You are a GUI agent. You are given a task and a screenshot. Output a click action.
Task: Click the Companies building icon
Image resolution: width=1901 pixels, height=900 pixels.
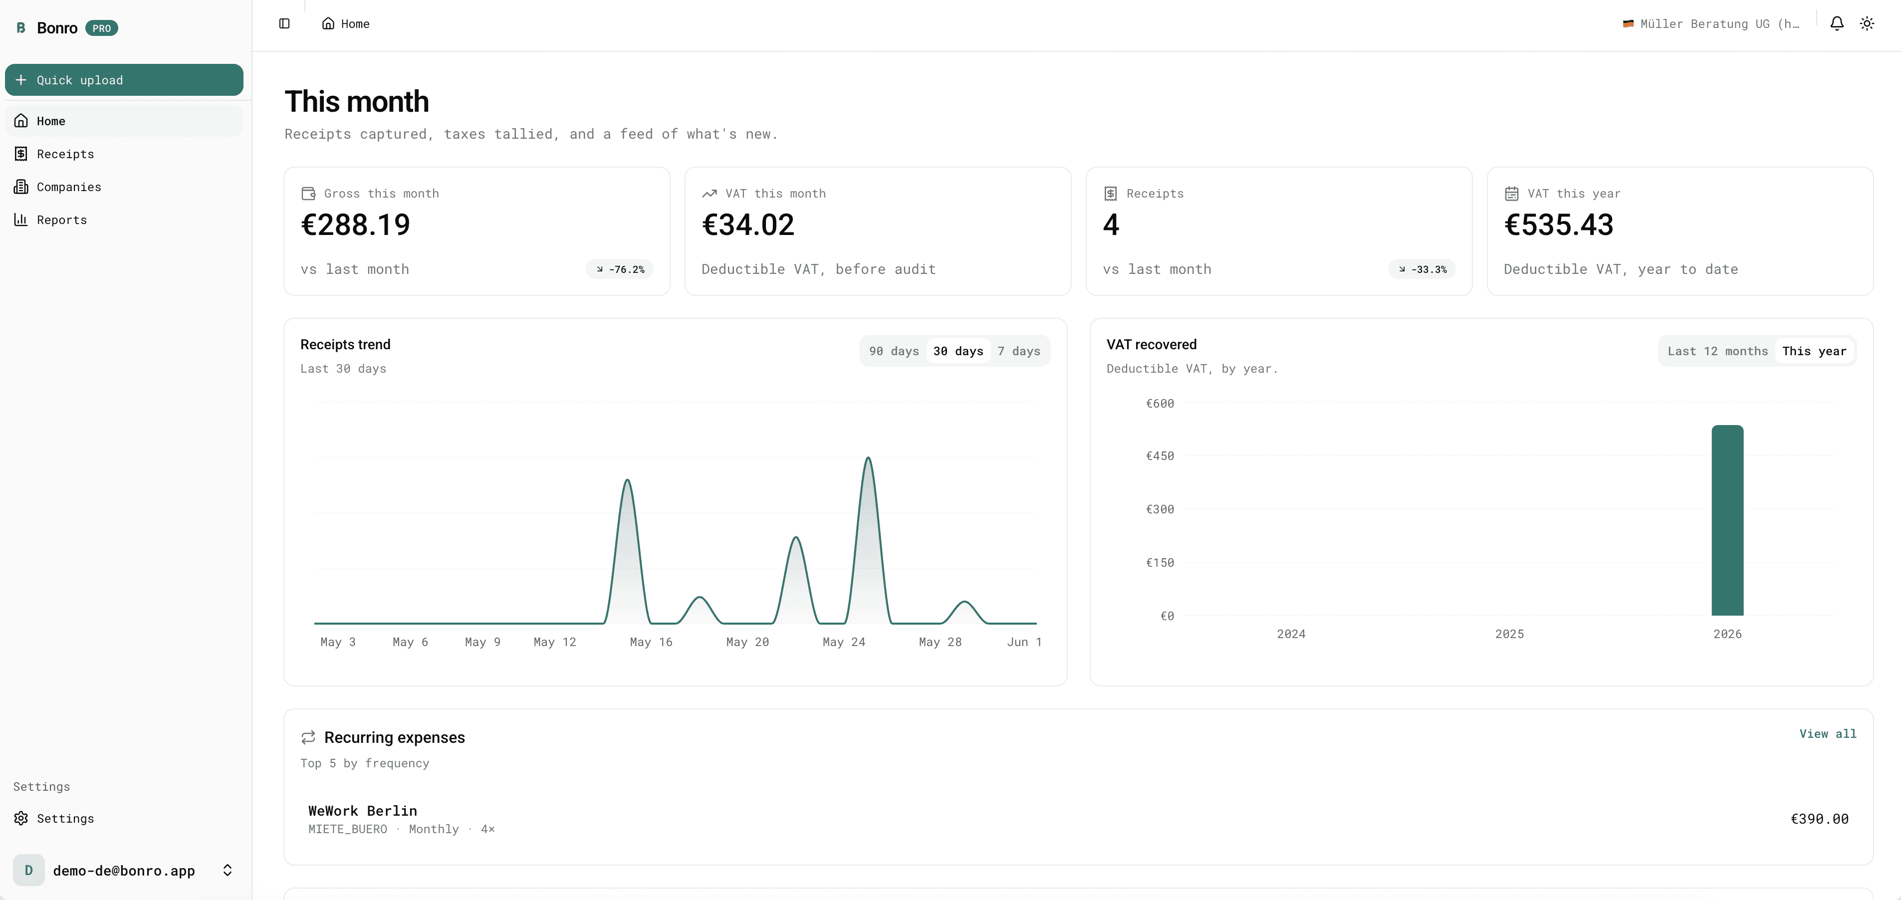(x=21, y=187)
